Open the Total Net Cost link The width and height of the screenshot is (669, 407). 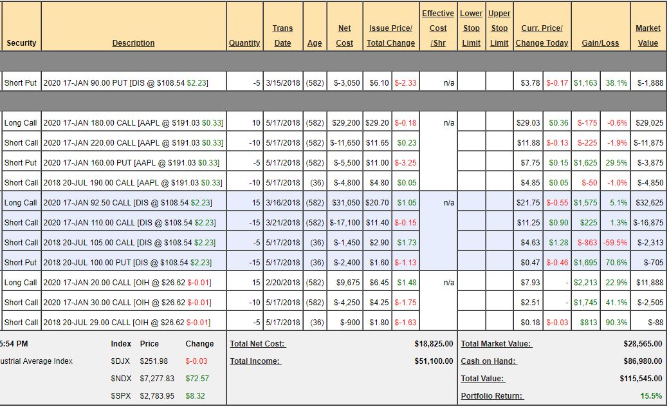(x=257, y=344)
